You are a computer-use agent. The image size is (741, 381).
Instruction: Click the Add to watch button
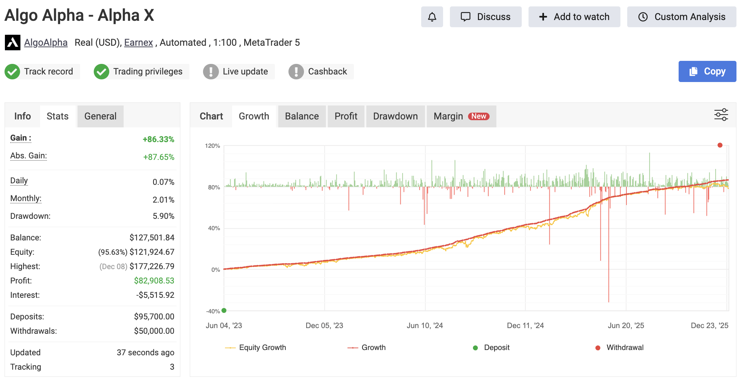pyautogui.click(x=574, y=17)
